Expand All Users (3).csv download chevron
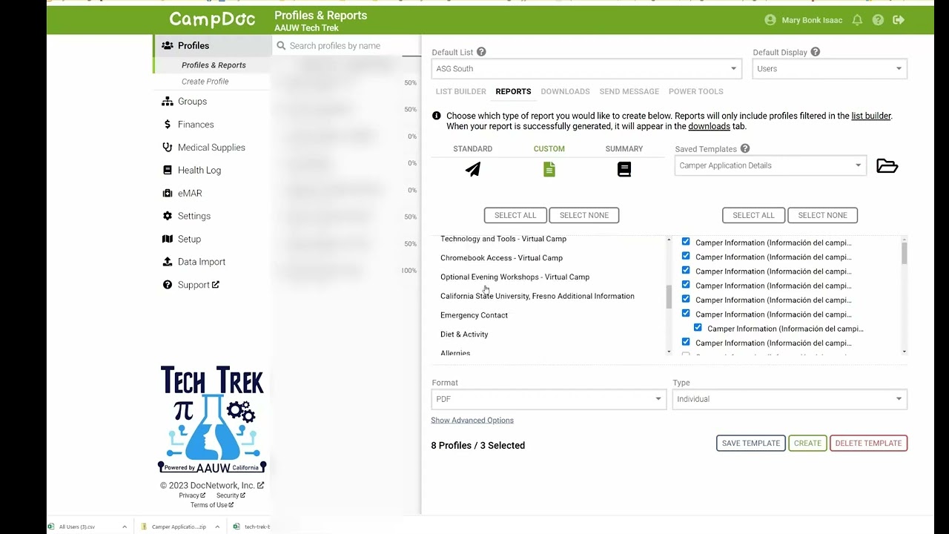The width and height of the screenshot is (949, 534). pos(125,527)
